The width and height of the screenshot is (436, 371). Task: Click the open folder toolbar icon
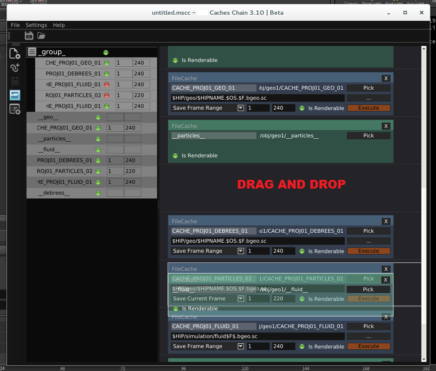pos(41,36)
